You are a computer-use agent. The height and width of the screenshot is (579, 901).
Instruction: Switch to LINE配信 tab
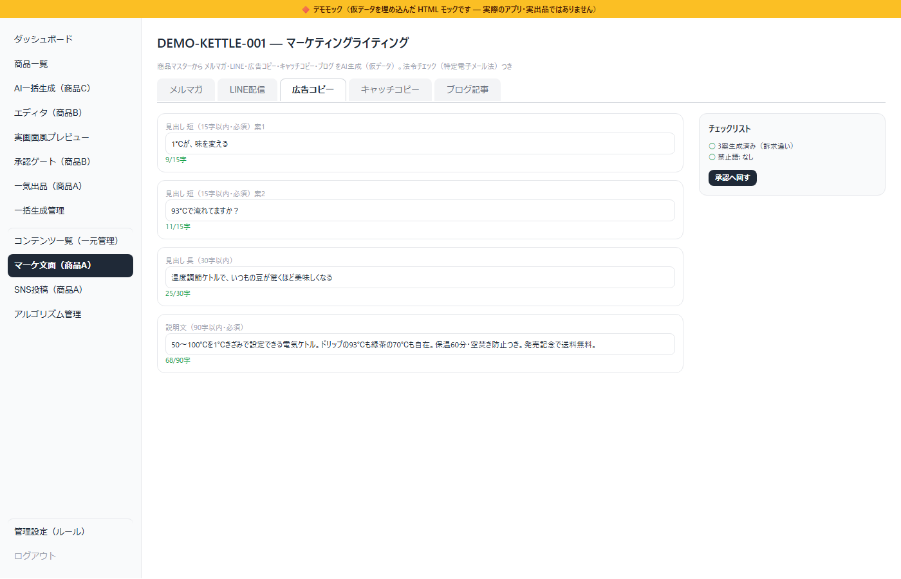point(247,90)
